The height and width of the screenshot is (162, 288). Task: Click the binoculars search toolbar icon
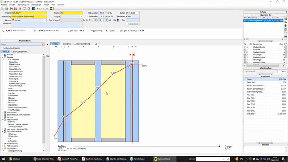coord(11,9)
